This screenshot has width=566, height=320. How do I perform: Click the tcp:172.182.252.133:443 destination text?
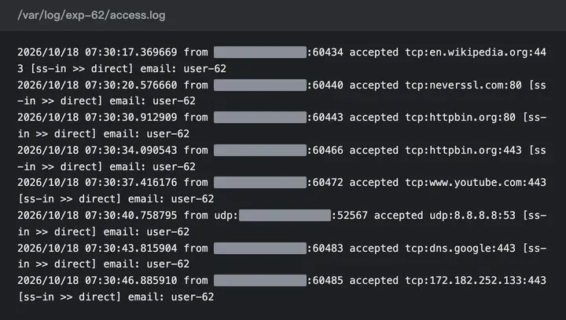coord(476,281)
